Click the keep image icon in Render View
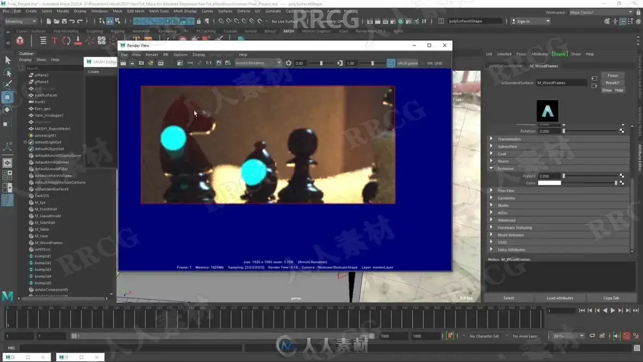 219,63
